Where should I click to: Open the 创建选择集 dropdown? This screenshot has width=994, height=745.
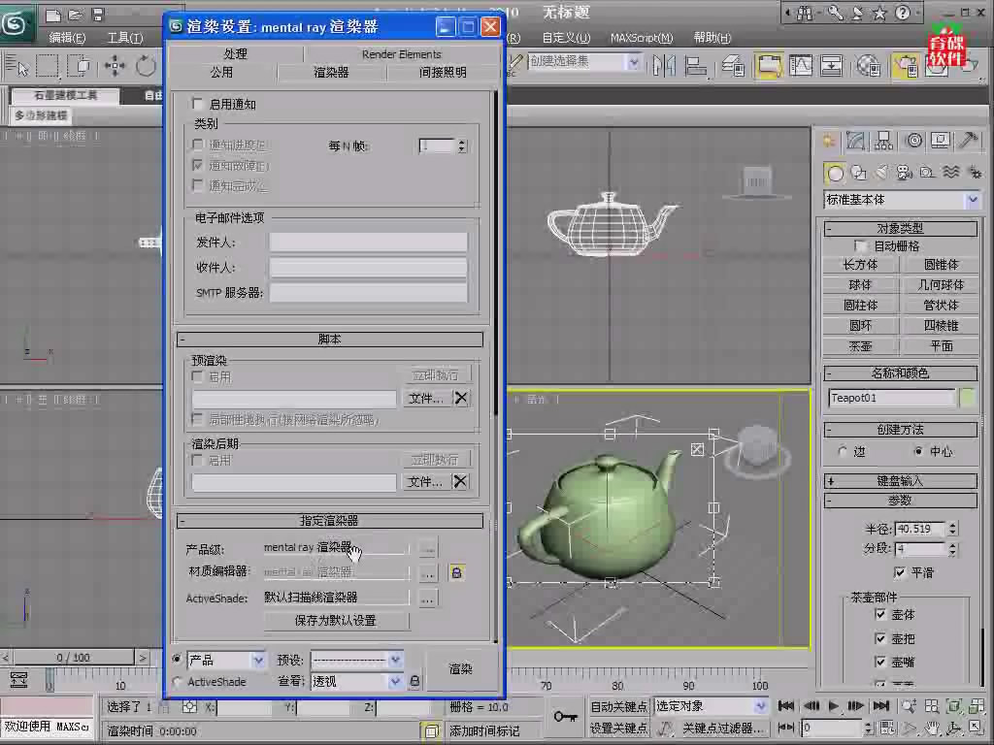pyautogui.click(x=583, y=61)
